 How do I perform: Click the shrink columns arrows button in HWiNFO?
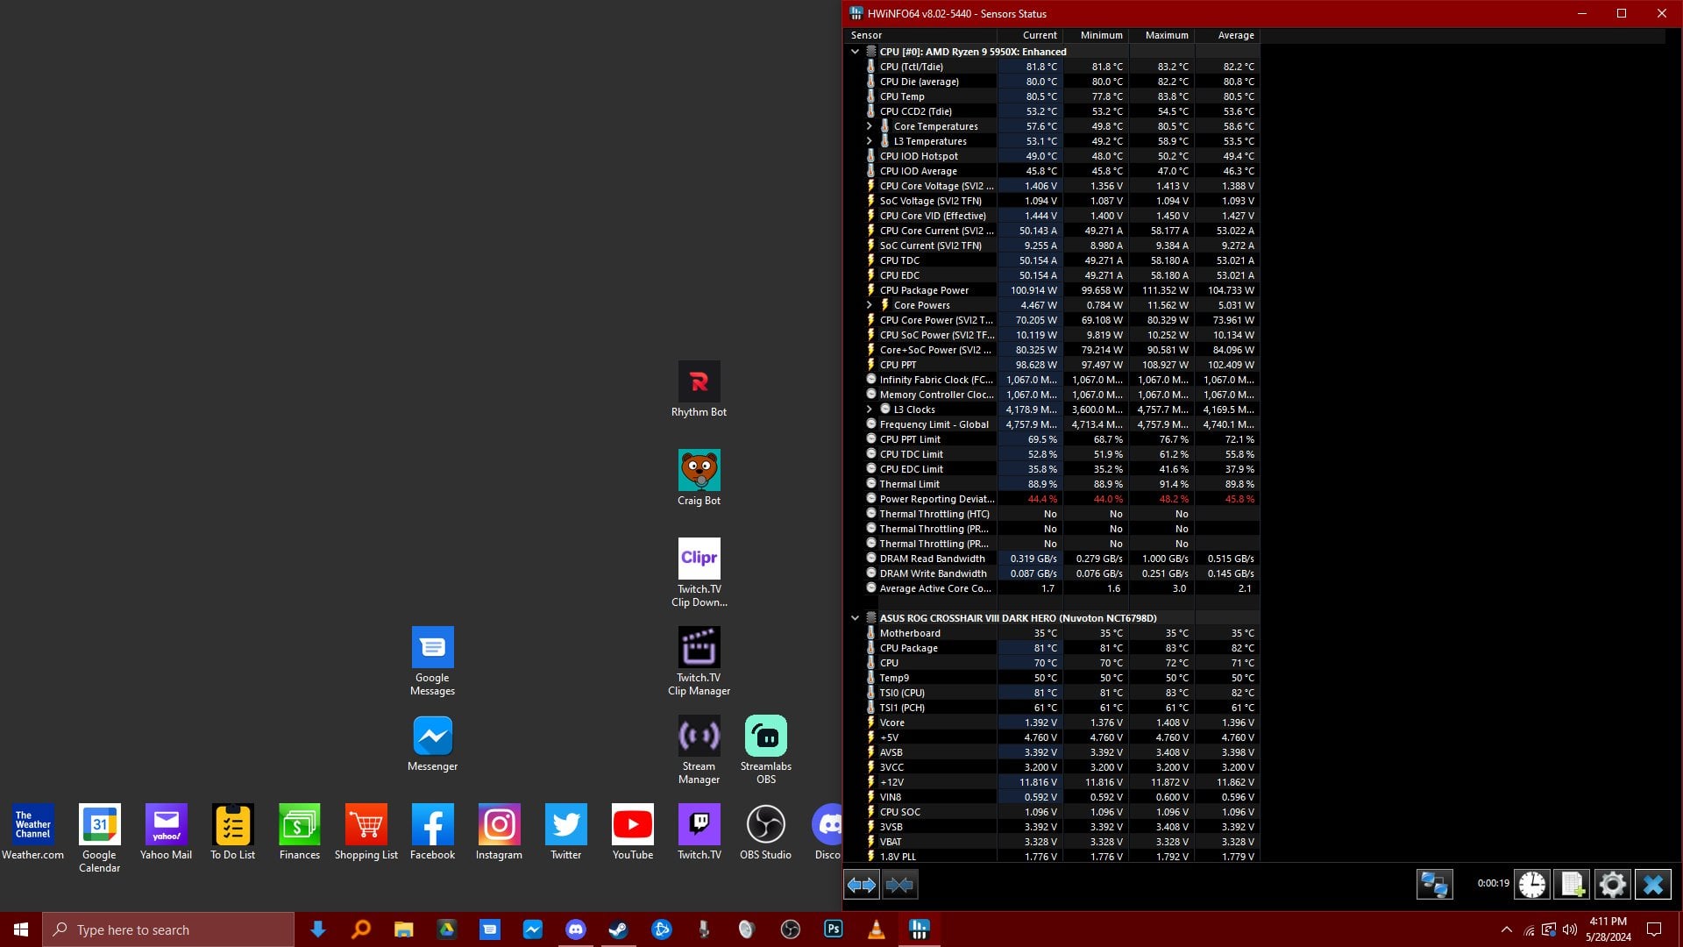coord(899,885)
